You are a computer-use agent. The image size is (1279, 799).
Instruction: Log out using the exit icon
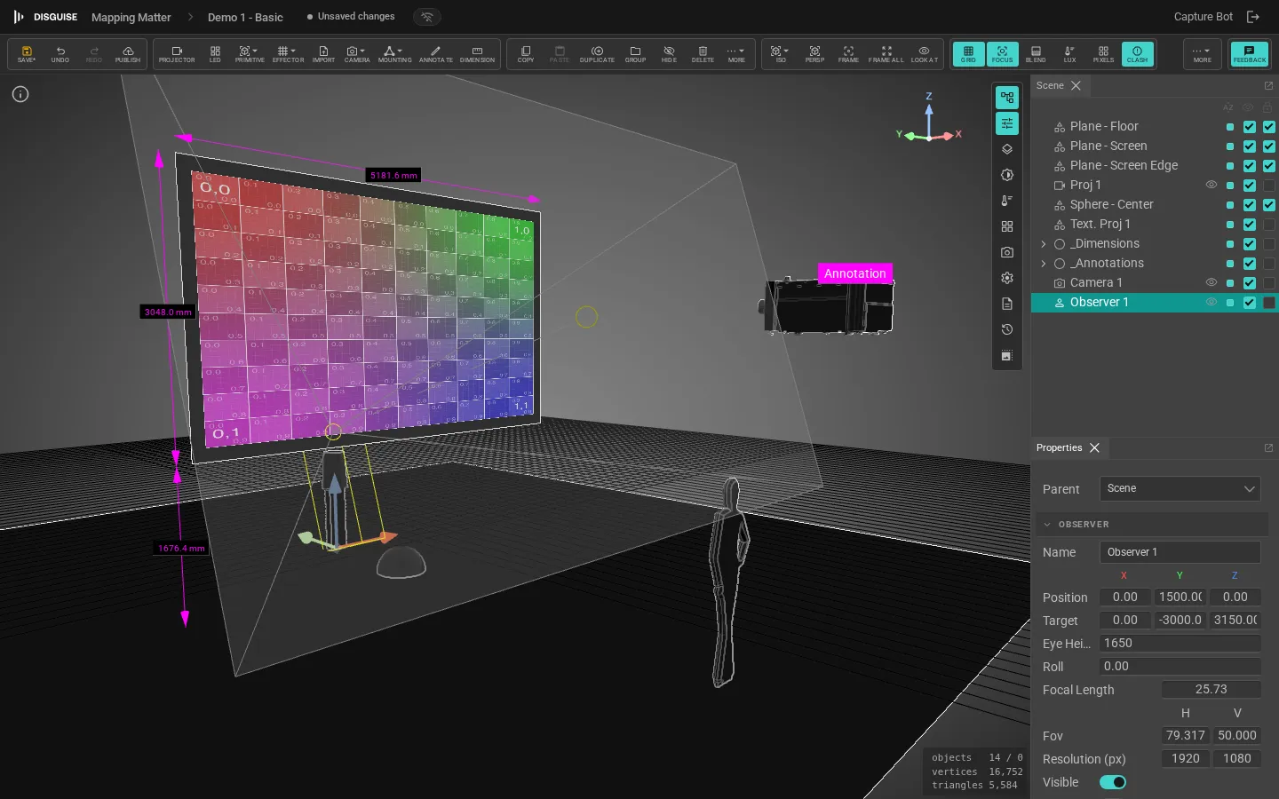click(x=1253, y=17)
